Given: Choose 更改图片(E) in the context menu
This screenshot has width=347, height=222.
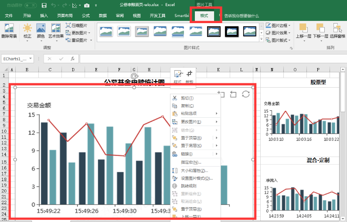Looking at the screenshot, I should (x=196, y=122).
